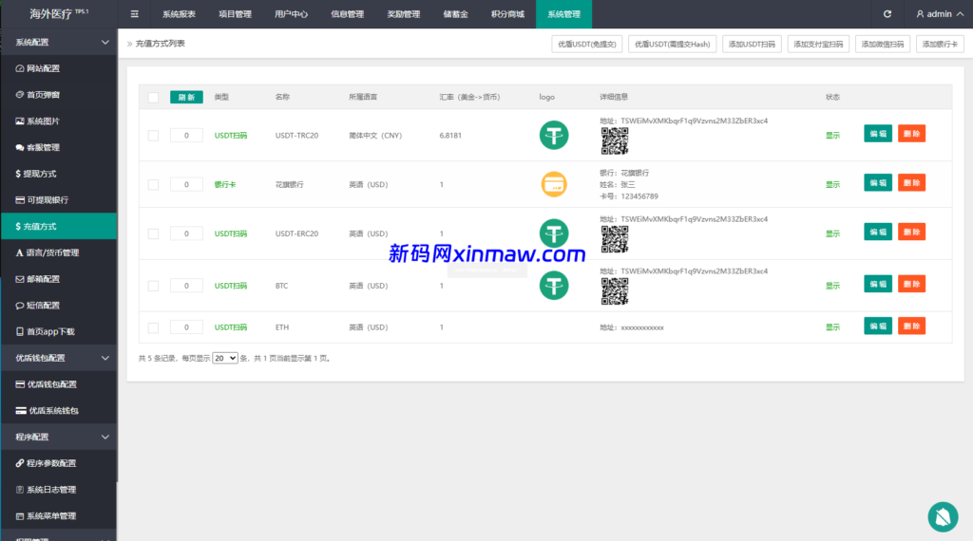This screenshot has width=973, height=541.
Task: Click 添加银行卡 button
Action: pyautogui.click(x=940, y=44)
